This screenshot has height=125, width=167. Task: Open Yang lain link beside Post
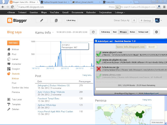click(87, 75)
